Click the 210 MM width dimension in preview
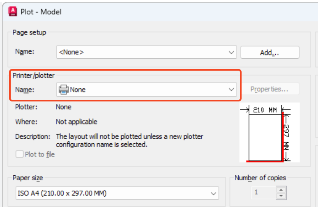This screenshot has height=207, width=318. [265, 110]
